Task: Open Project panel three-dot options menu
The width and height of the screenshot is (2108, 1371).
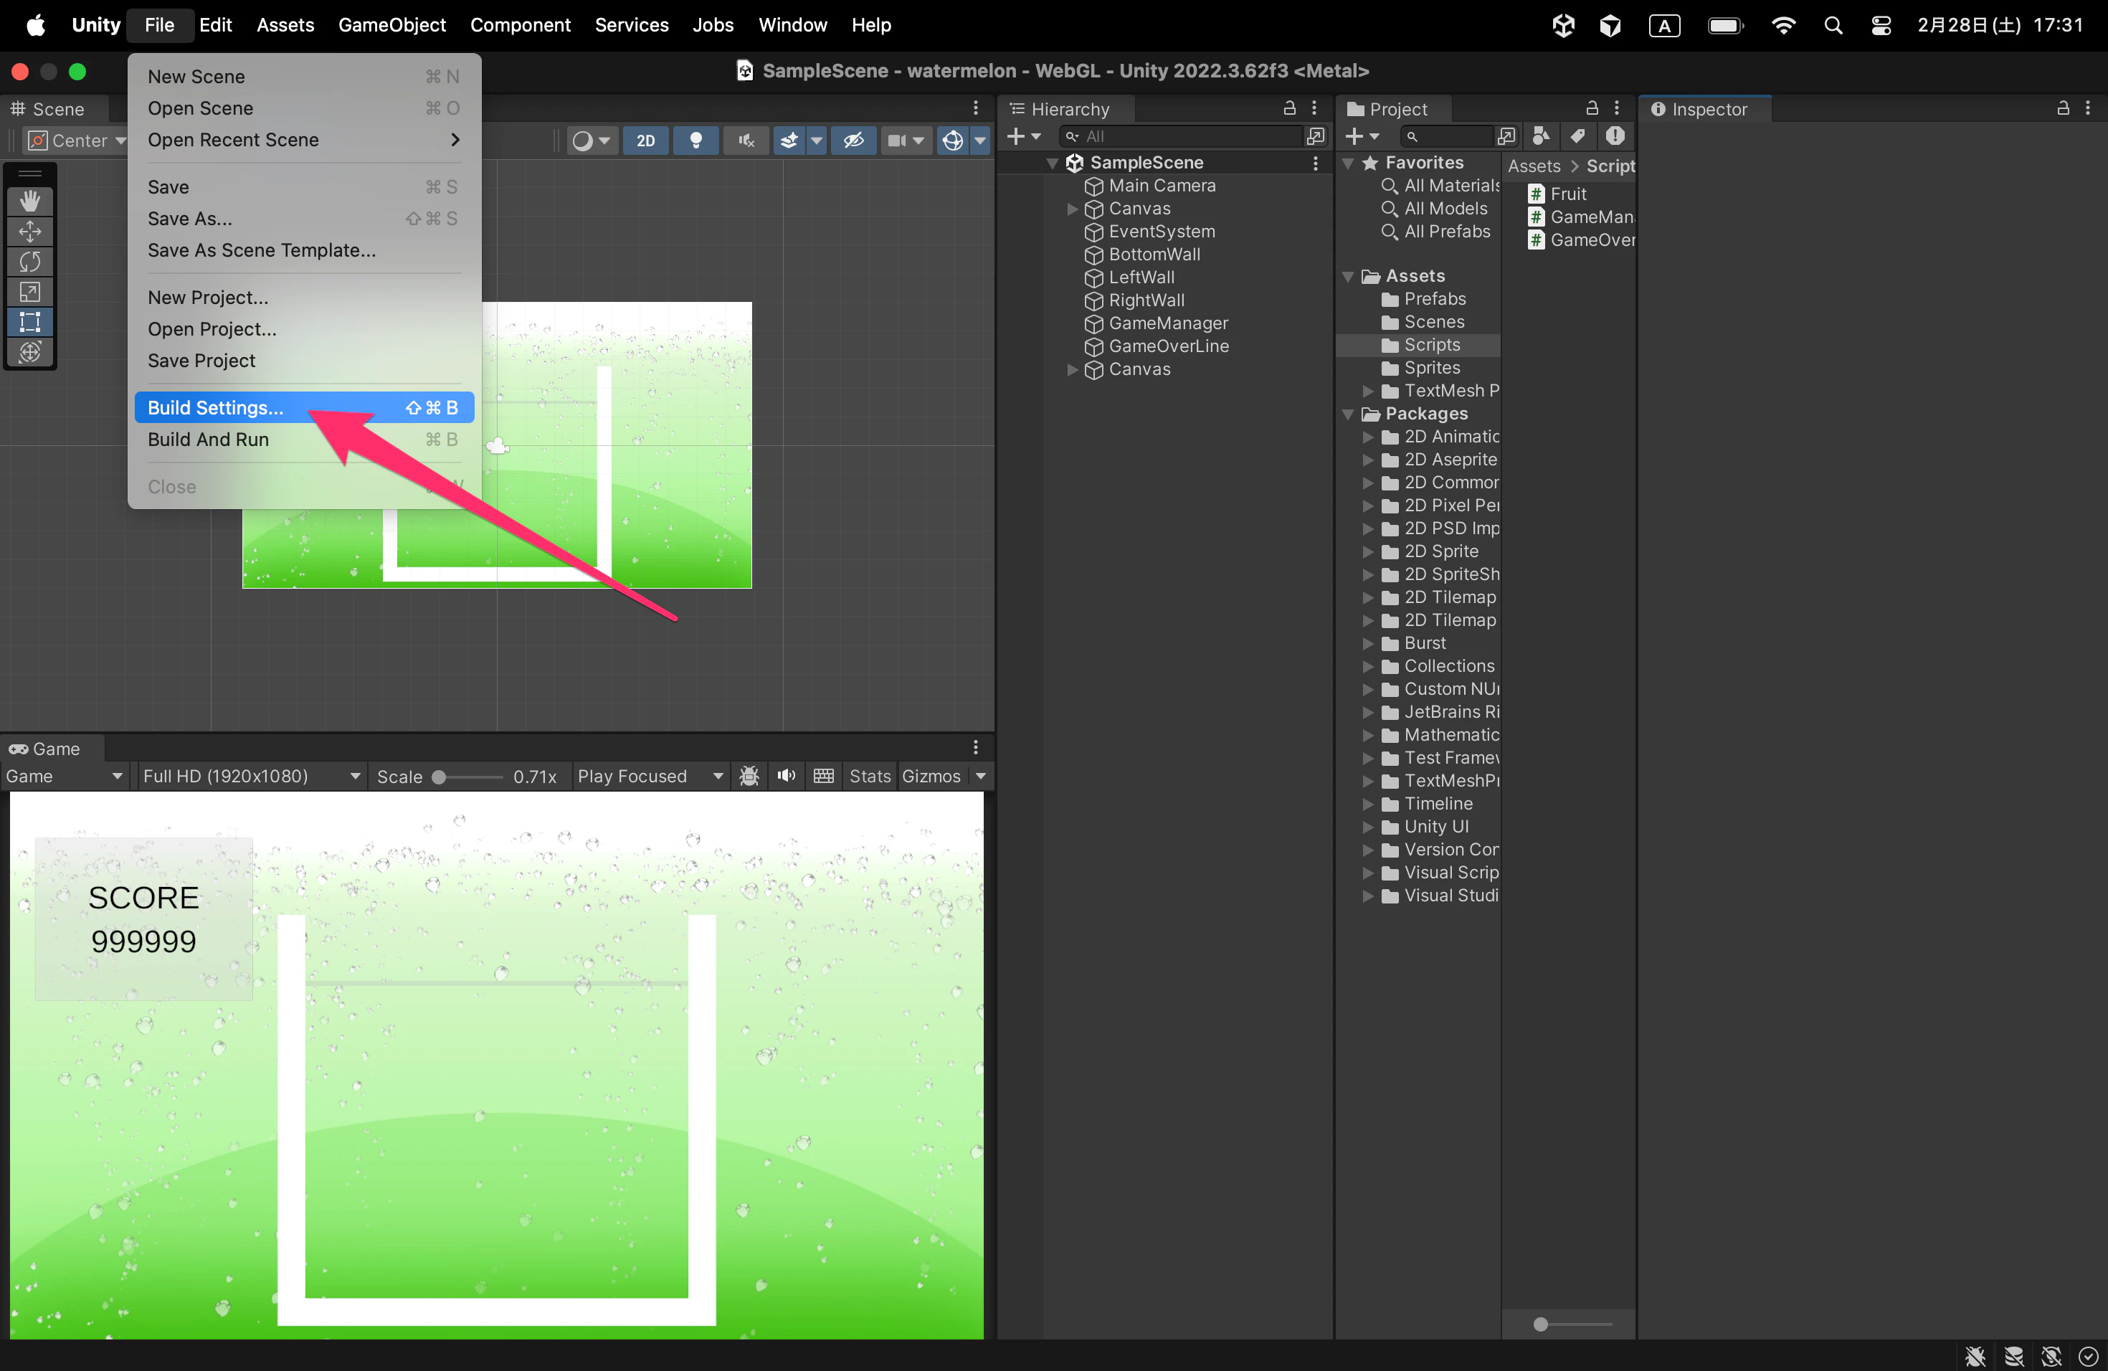Action: pyautogui.click(x=1618, y=108)
